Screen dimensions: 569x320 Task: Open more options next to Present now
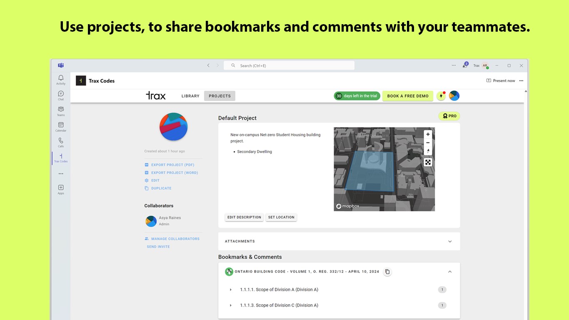521,81
